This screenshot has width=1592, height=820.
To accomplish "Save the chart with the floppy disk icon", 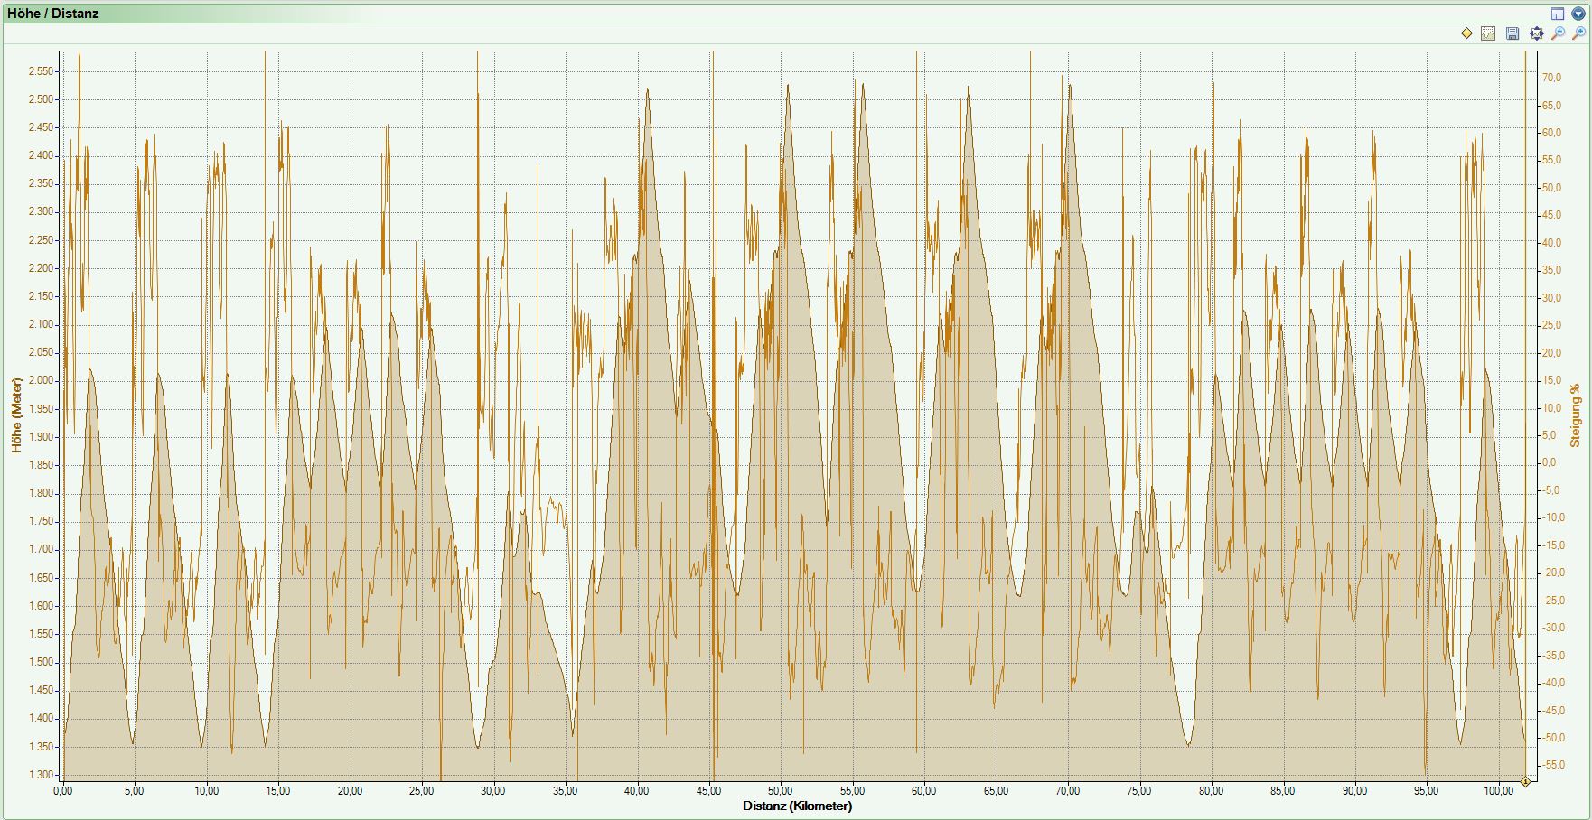I will pos(1512,33).
